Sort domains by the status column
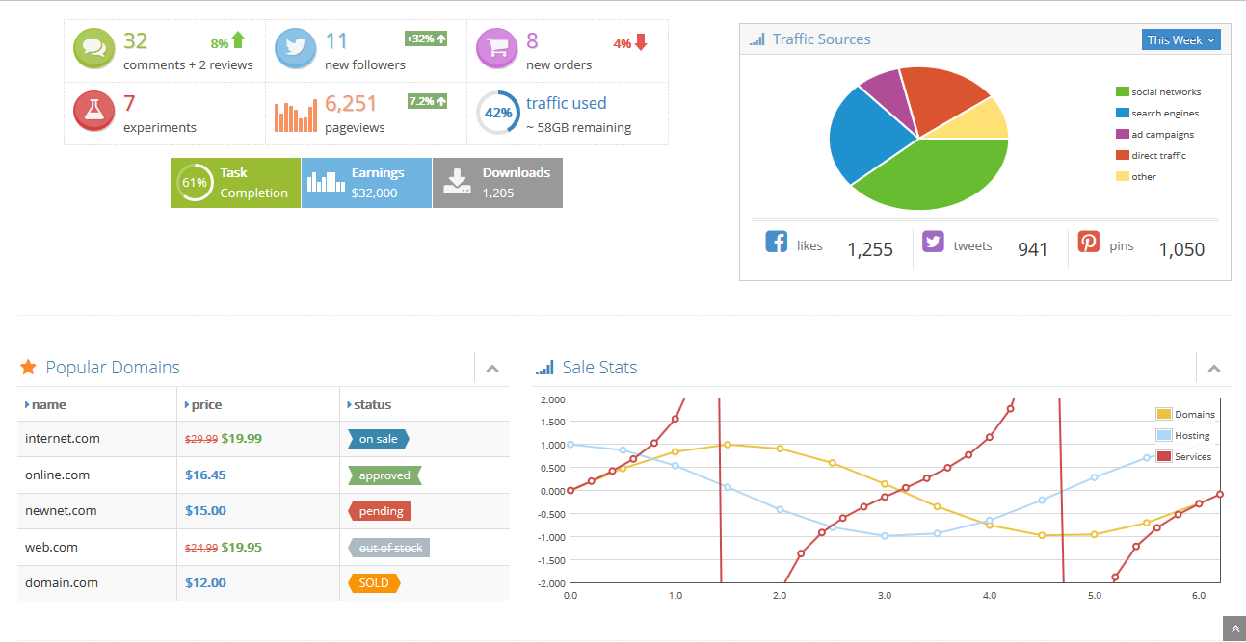The width and height of the screenshot is (1246, 642). click(425, 404)
